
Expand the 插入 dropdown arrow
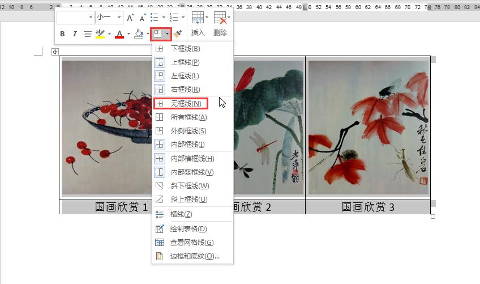pyautogui.click(x=207, y=17)
